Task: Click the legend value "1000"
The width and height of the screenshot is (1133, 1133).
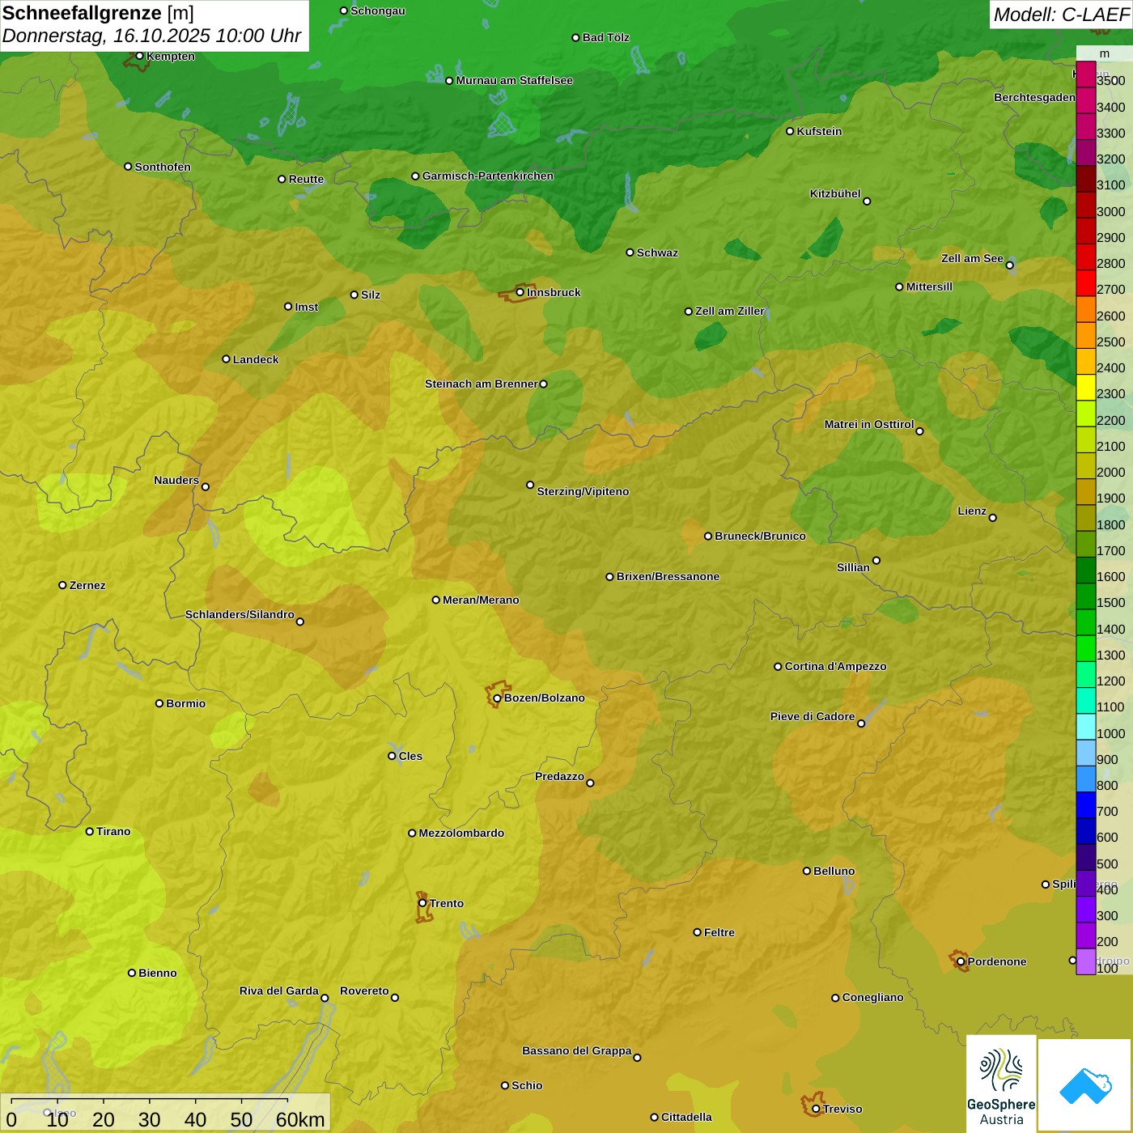Action: pos(1110,734)
